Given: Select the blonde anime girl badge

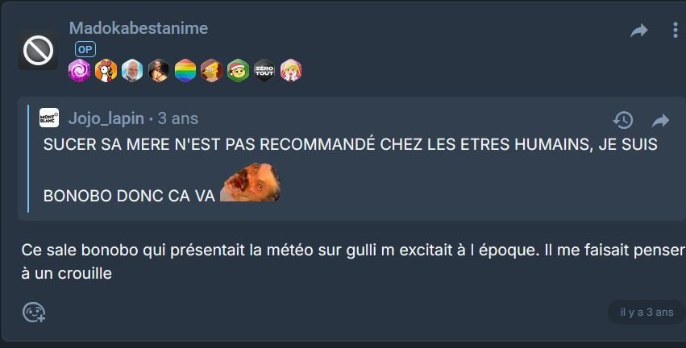Looking at the screenshot, I should tap(290, 70).
